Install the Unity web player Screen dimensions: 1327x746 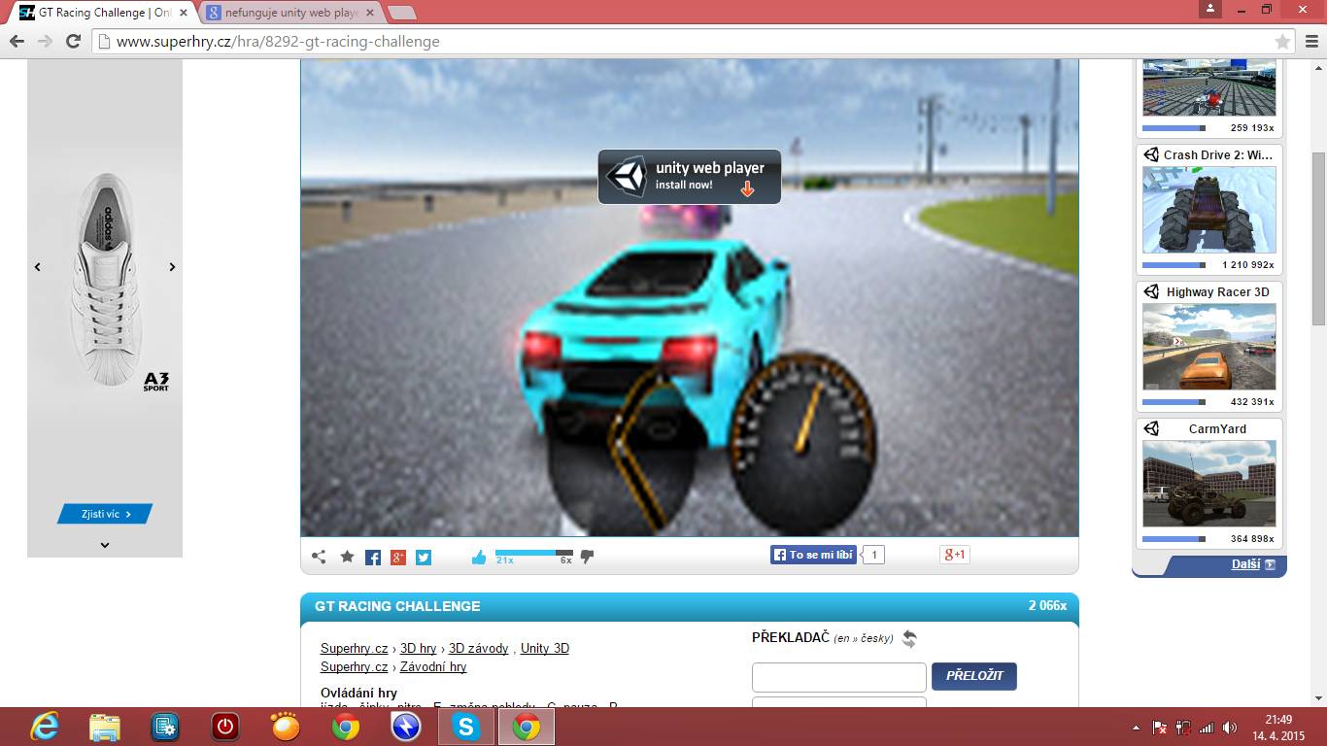pos(689,176)
